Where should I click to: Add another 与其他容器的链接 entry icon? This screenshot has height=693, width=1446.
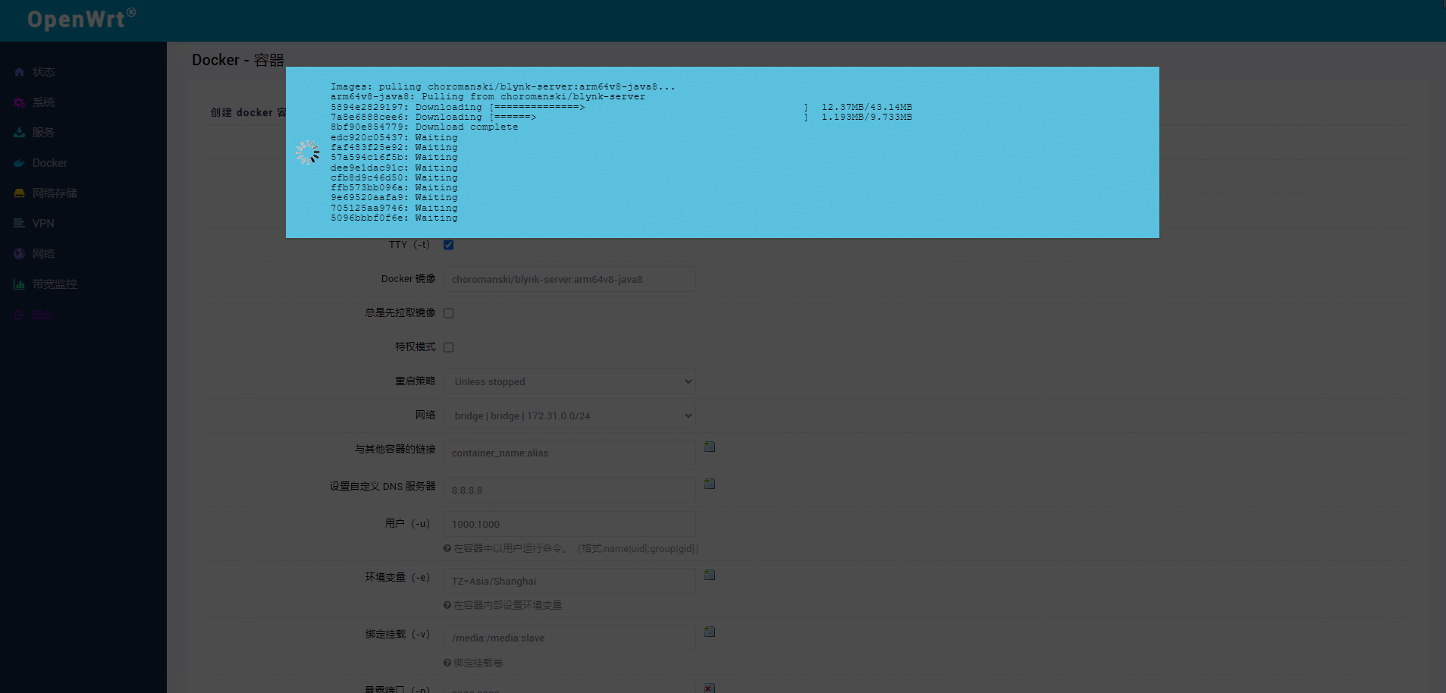click(x=710, y=447)
